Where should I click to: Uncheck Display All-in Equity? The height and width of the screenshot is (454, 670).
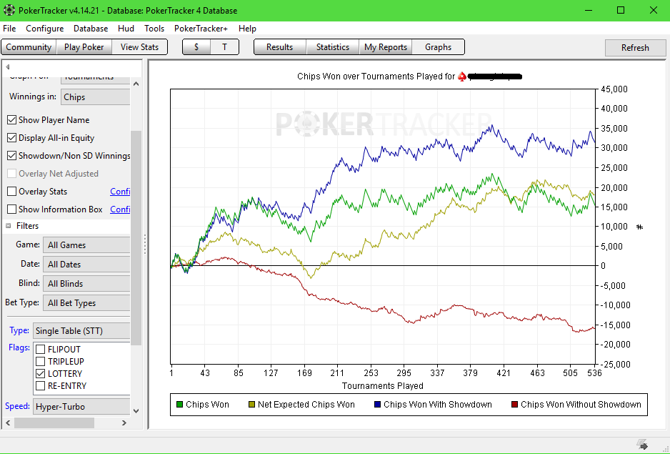(x=12, y=138)
